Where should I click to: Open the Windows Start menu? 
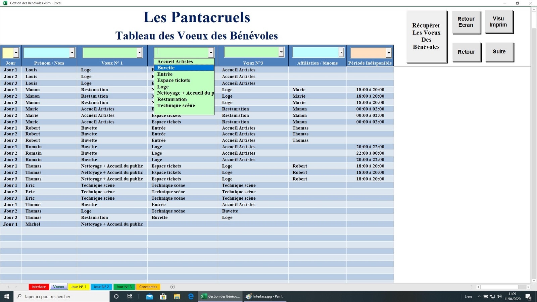click(6, 296)
